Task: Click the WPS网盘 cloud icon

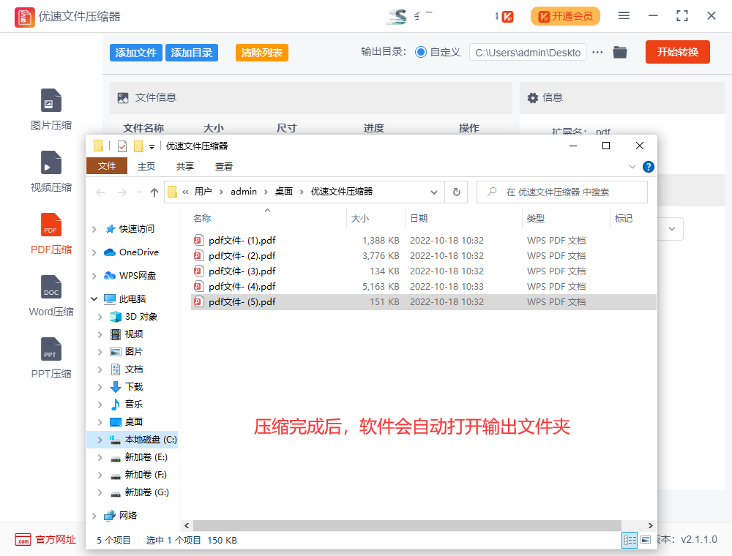Action: pos(110,275)
